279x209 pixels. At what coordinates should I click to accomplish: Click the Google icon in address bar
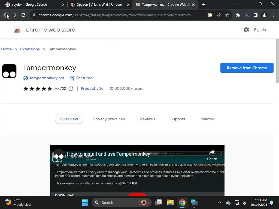(210, 15)
